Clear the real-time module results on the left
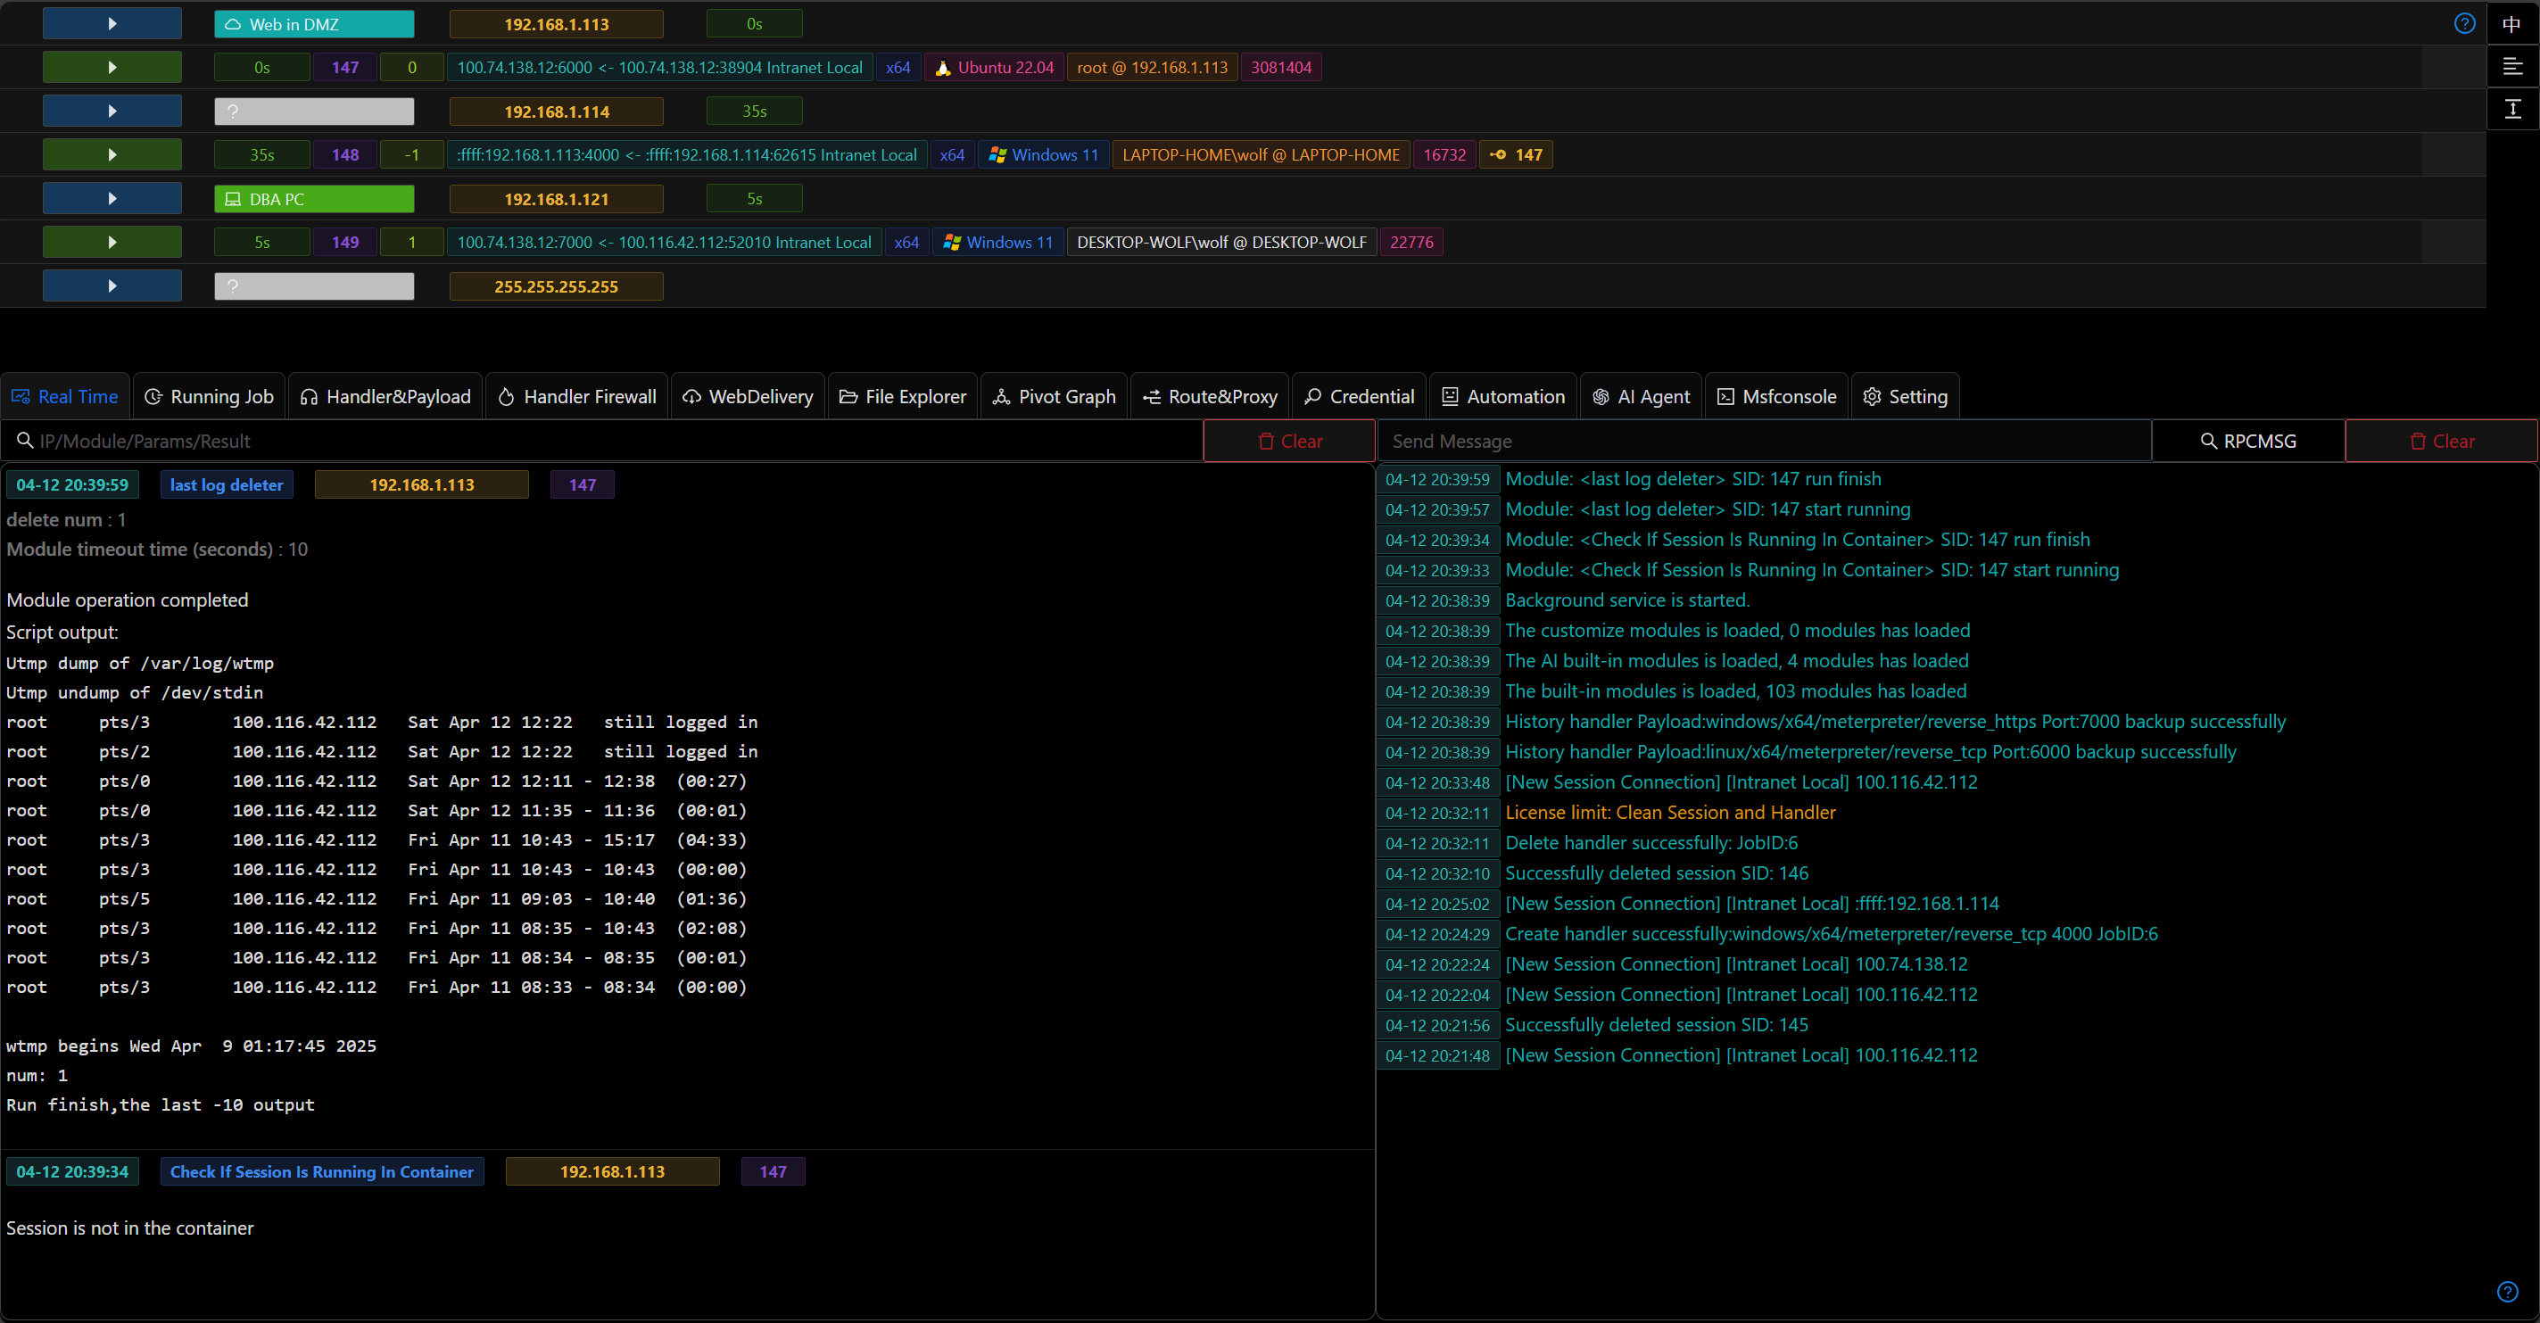Viewport: 2540px width, 1323px height. click(1288, 441)
